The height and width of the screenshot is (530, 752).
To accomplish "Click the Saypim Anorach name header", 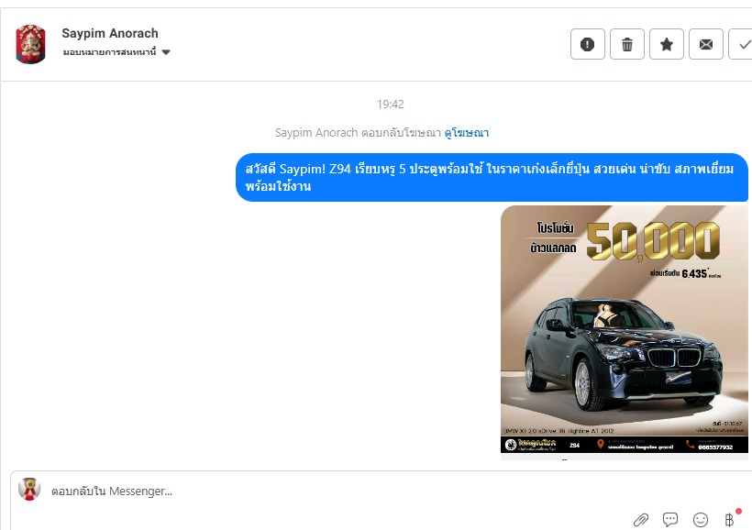I will click(x=110, y=33).
